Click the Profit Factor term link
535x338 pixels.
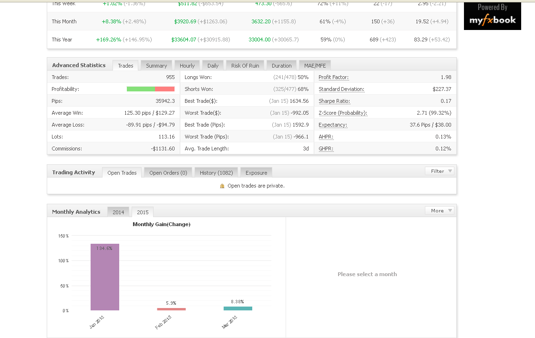pyautogui.click(x=333, y=77)
